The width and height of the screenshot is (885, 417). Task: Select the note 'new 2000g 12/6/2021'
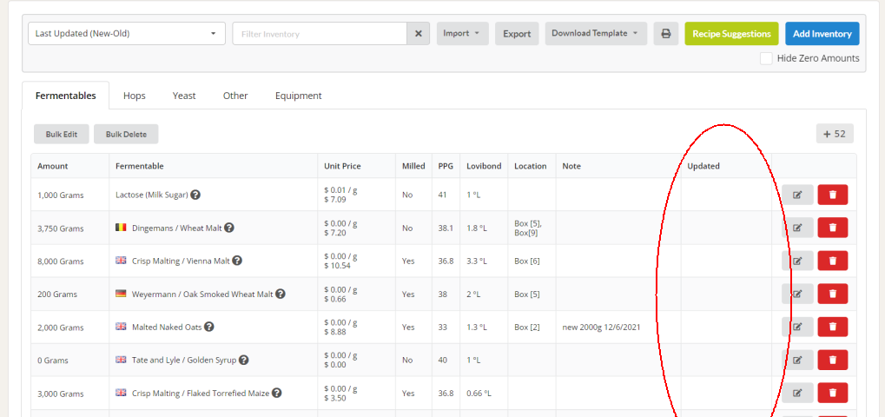(x=601, y=328)
